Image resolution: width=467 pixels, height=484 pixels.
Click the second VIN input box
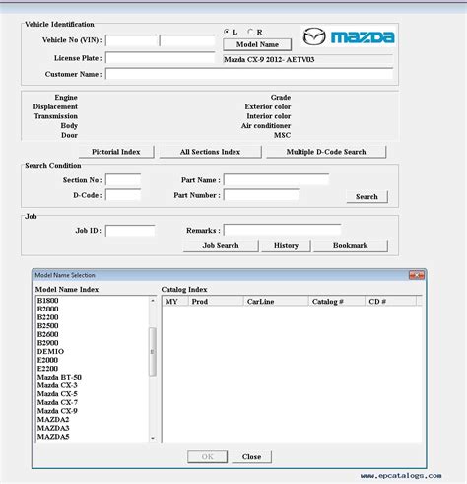pos(187,40)
